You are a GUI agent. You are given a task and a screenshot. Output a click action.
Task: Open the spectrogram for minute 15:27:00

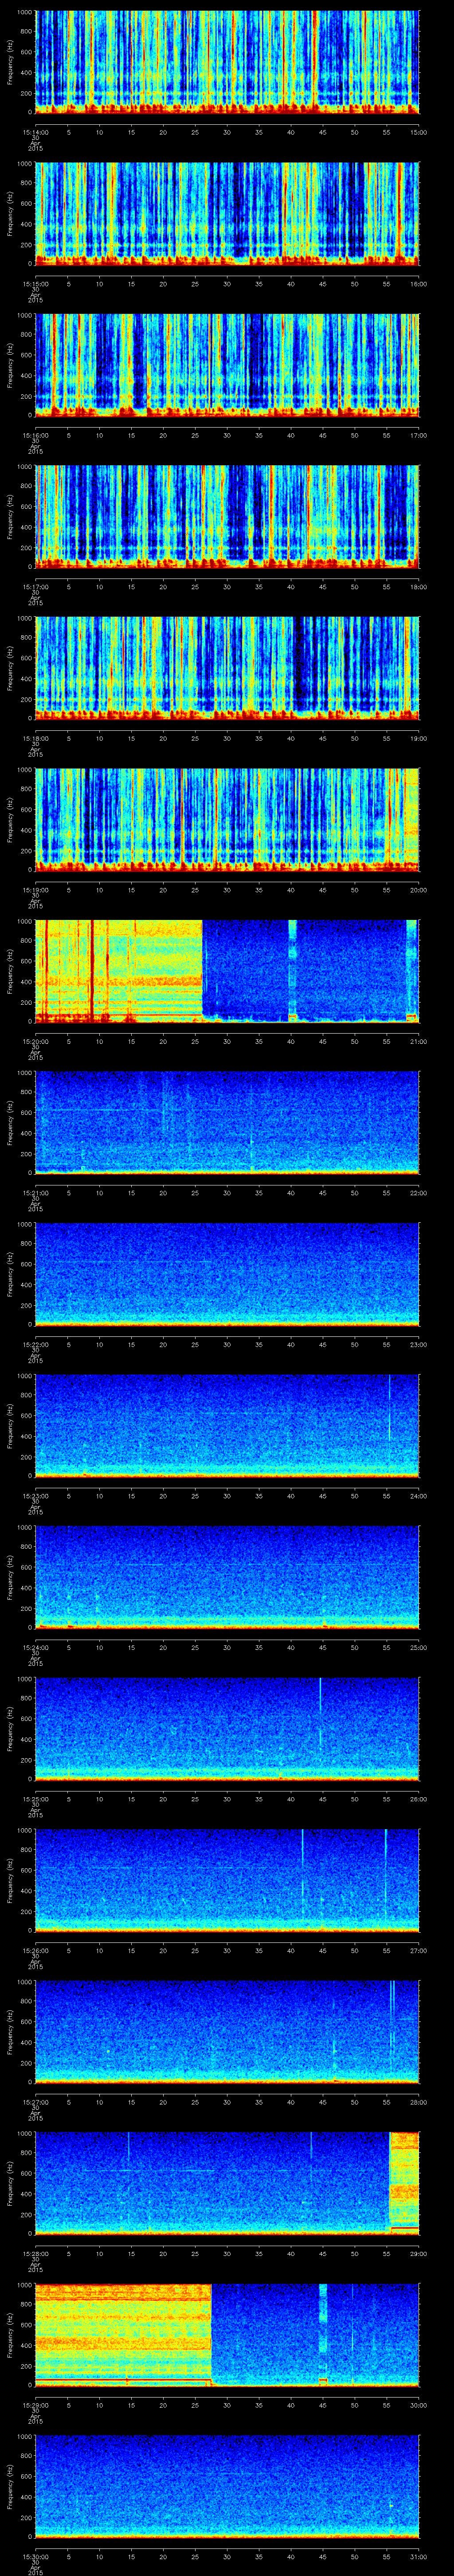(227, 2032)
